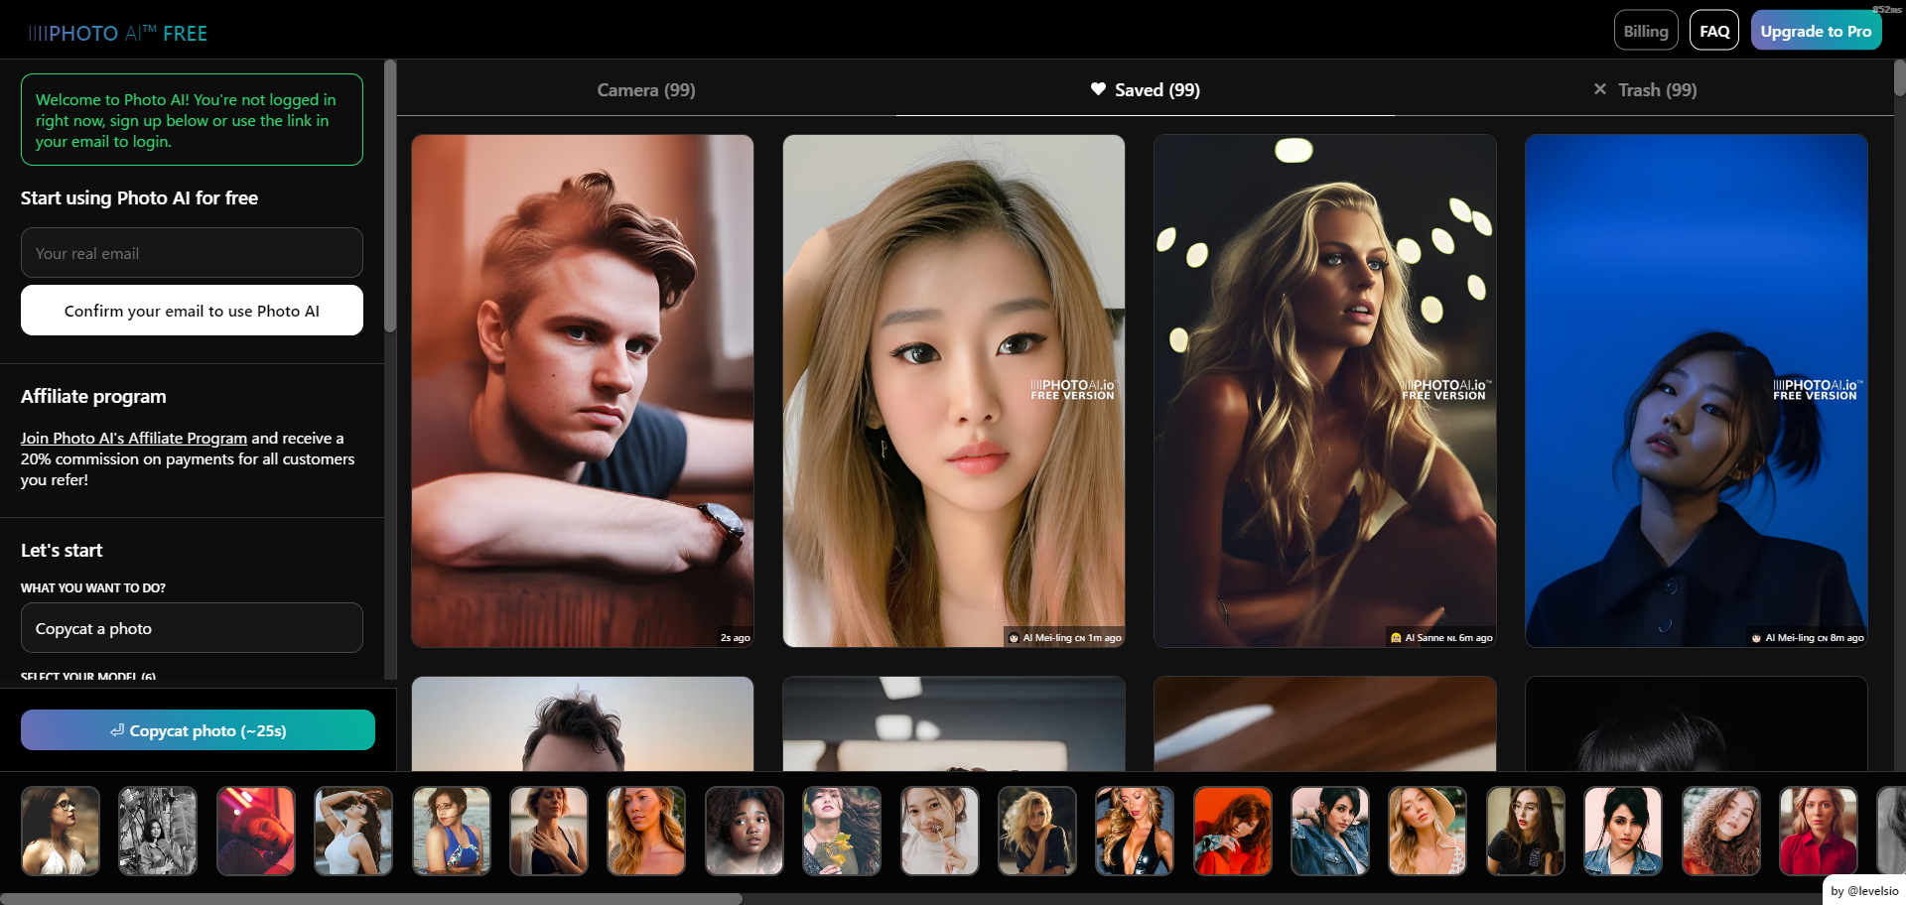The height and width of the screenshot is (905, 1906).
Task: Click the Photo AI Free logo
Action: click(118, 33)
